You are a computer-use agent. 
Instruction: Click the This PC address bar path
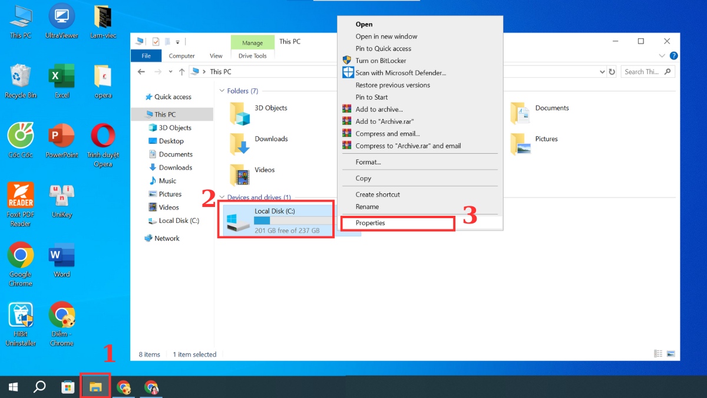(x=221, y=72)
